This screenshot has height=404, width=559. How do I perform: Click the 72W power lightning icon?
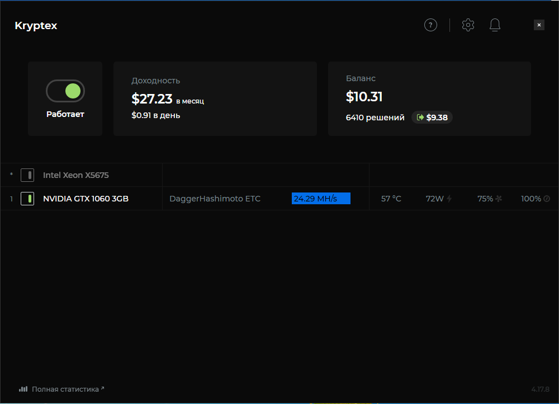(x=449, y=199)
